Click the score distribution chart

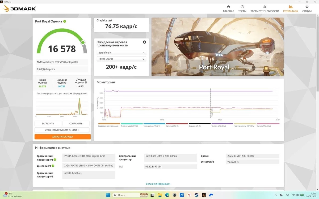pyautogui.click(x=62, y=107)
